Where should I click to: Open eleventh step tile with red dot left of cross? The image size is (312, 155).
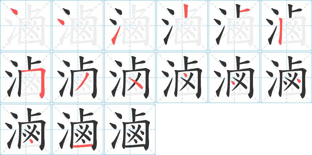tap(234, 77)
